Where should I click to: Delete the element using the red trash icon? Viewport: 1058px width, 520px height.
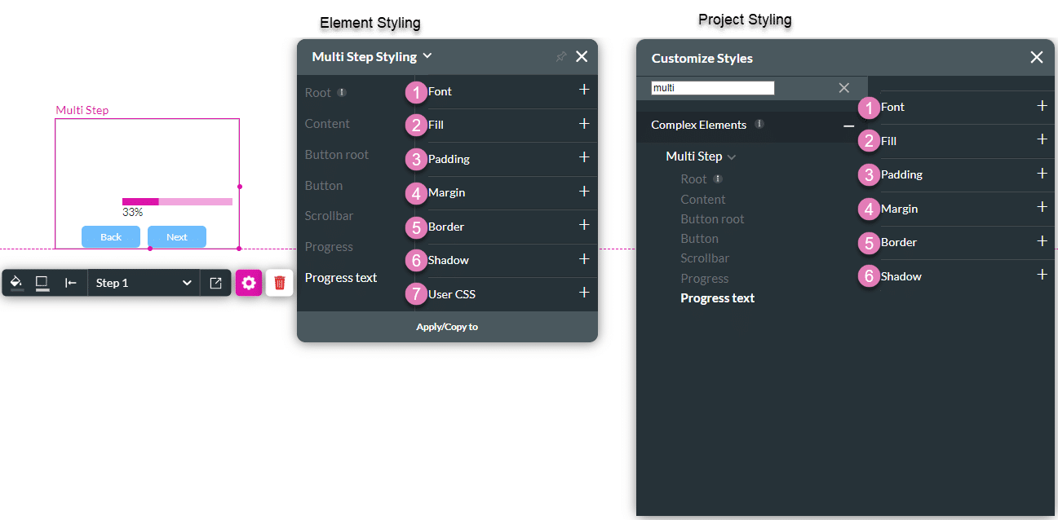(x=279, y=282)
